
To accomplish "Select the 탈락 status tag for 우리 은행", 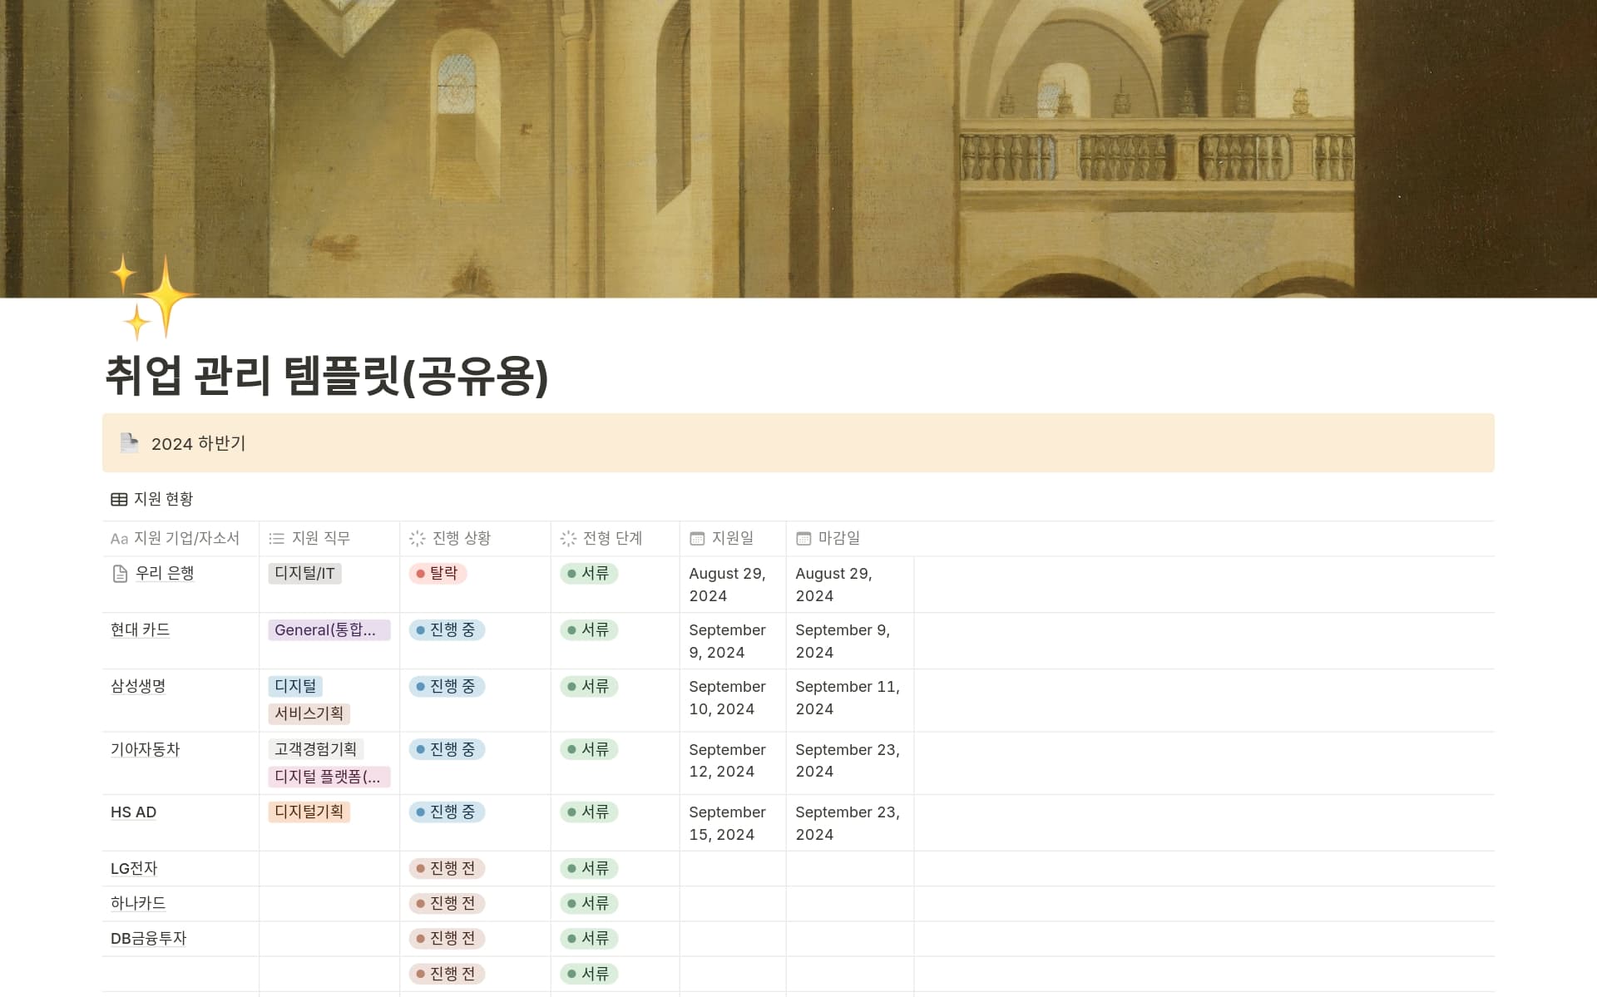I will [438, 573].
